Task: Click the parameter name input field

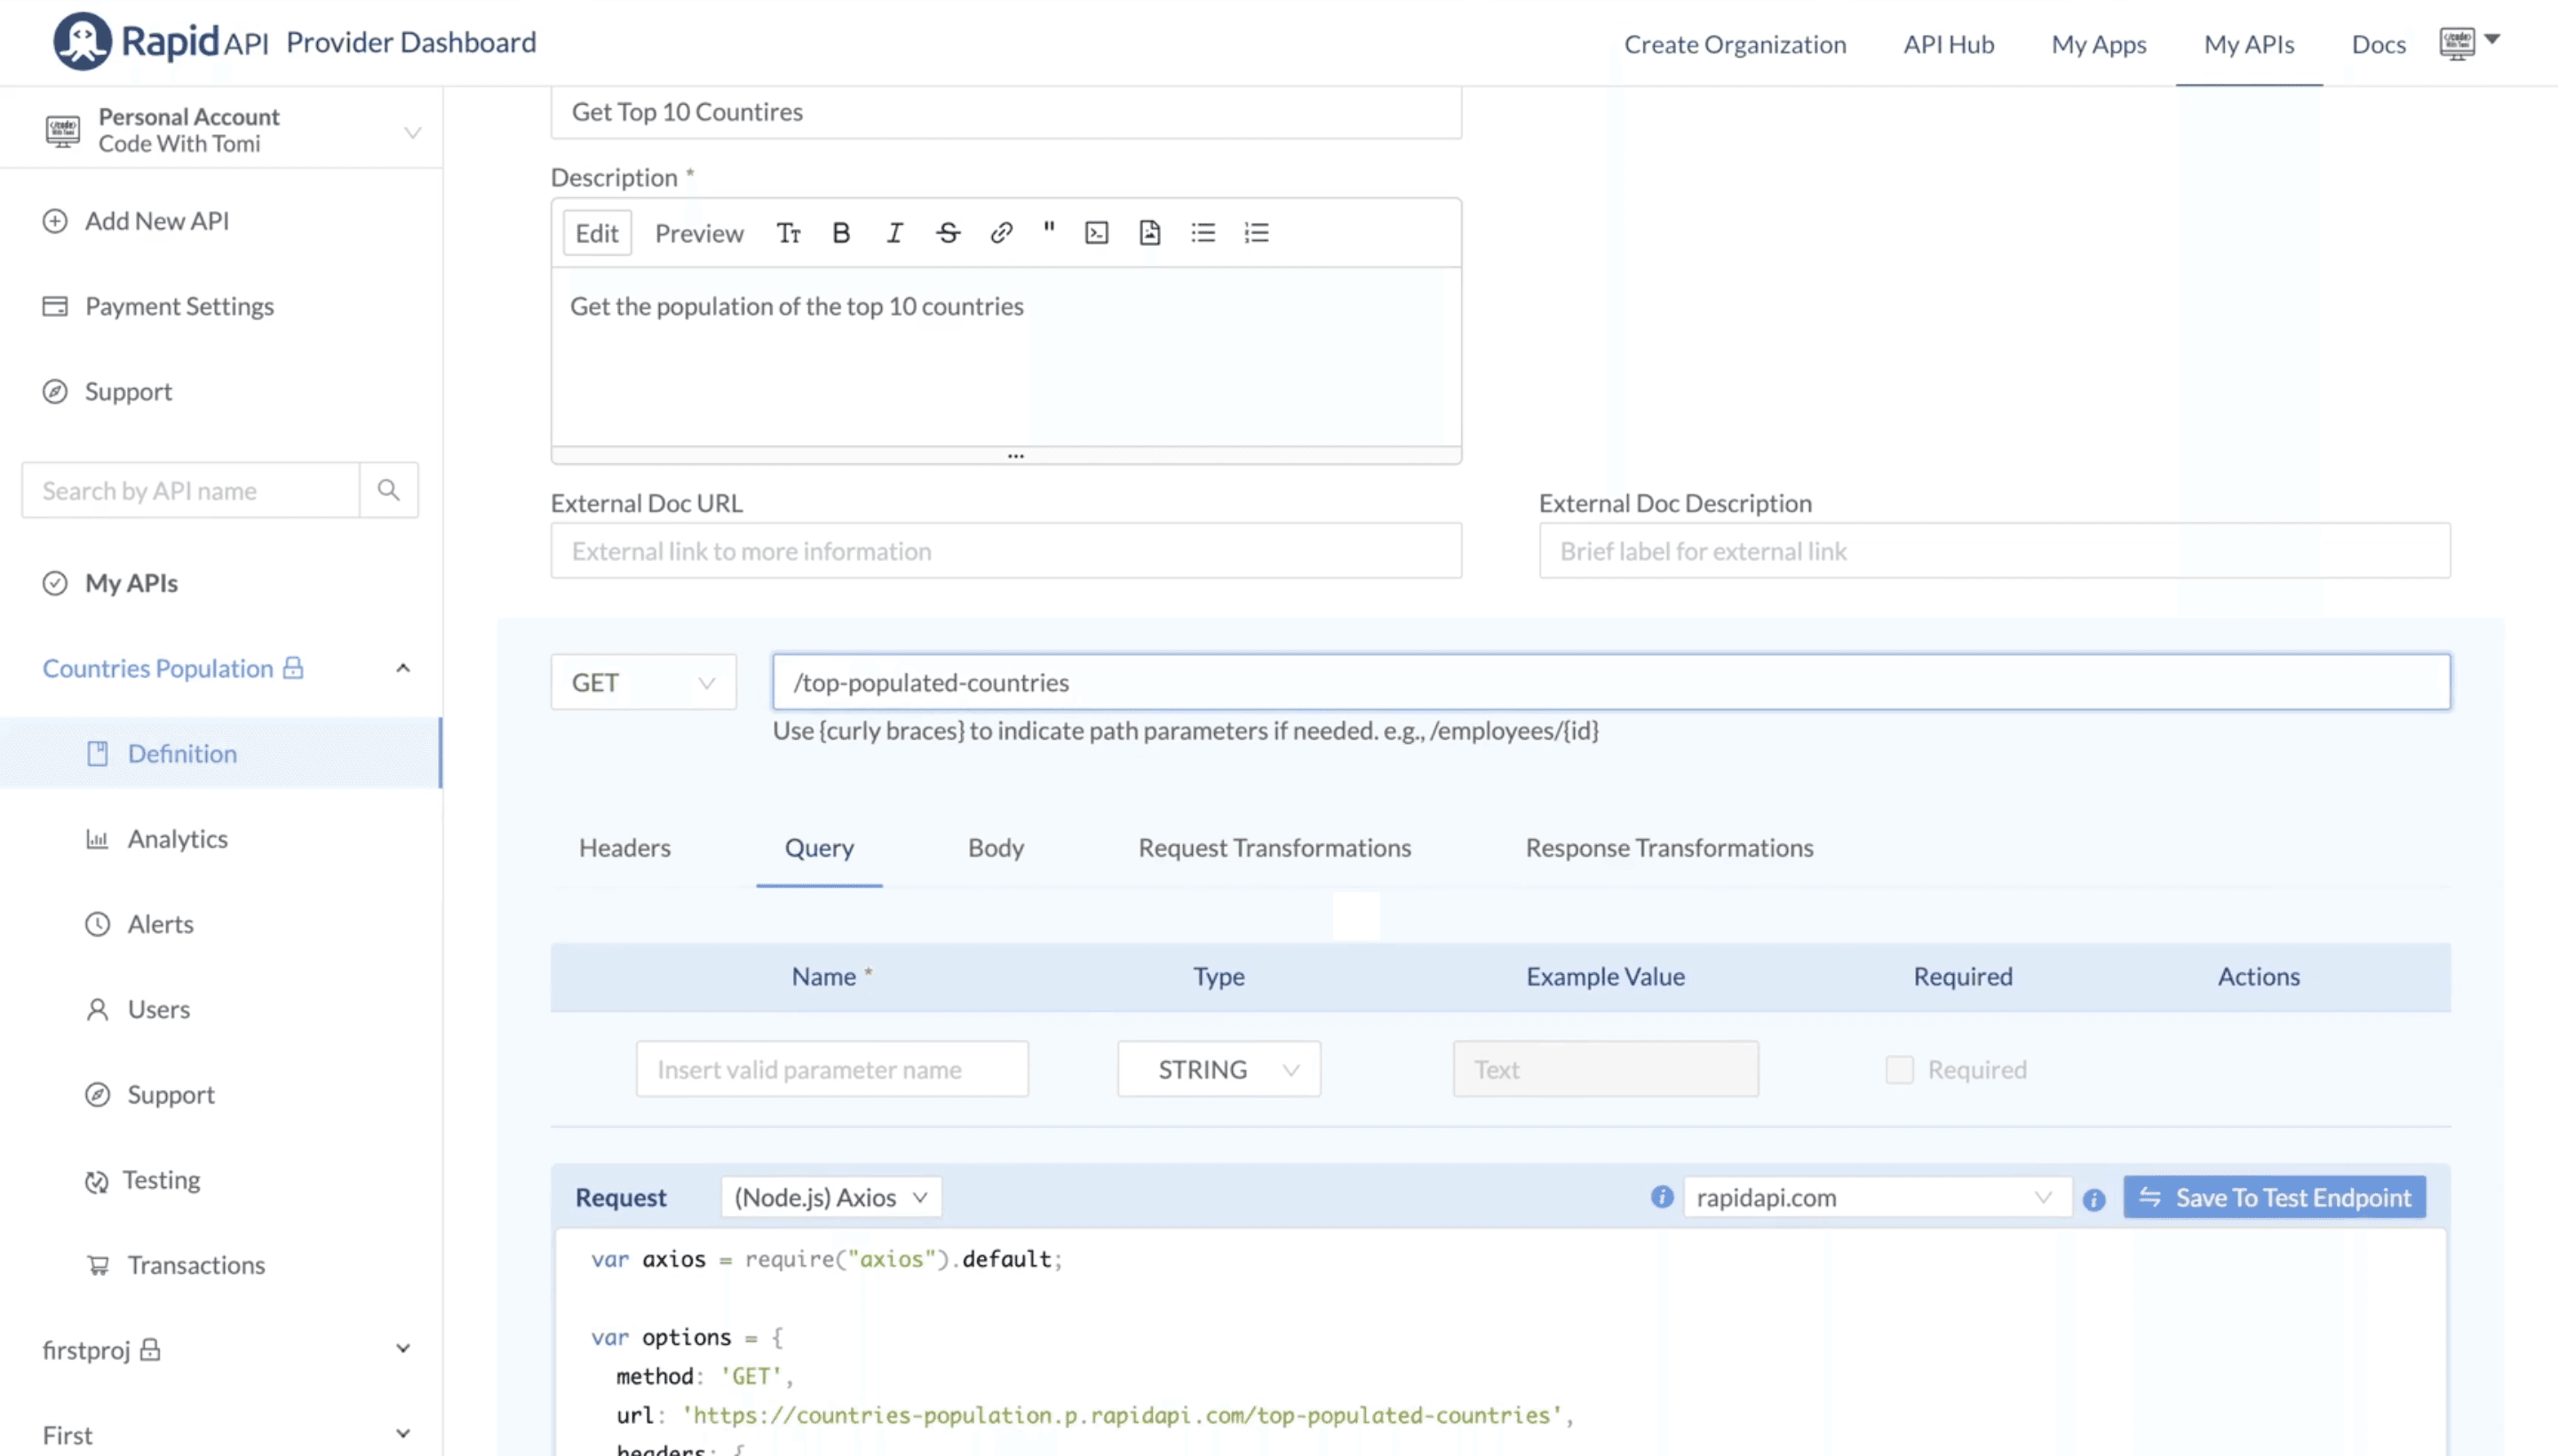Action: (x=831, y=1069)
